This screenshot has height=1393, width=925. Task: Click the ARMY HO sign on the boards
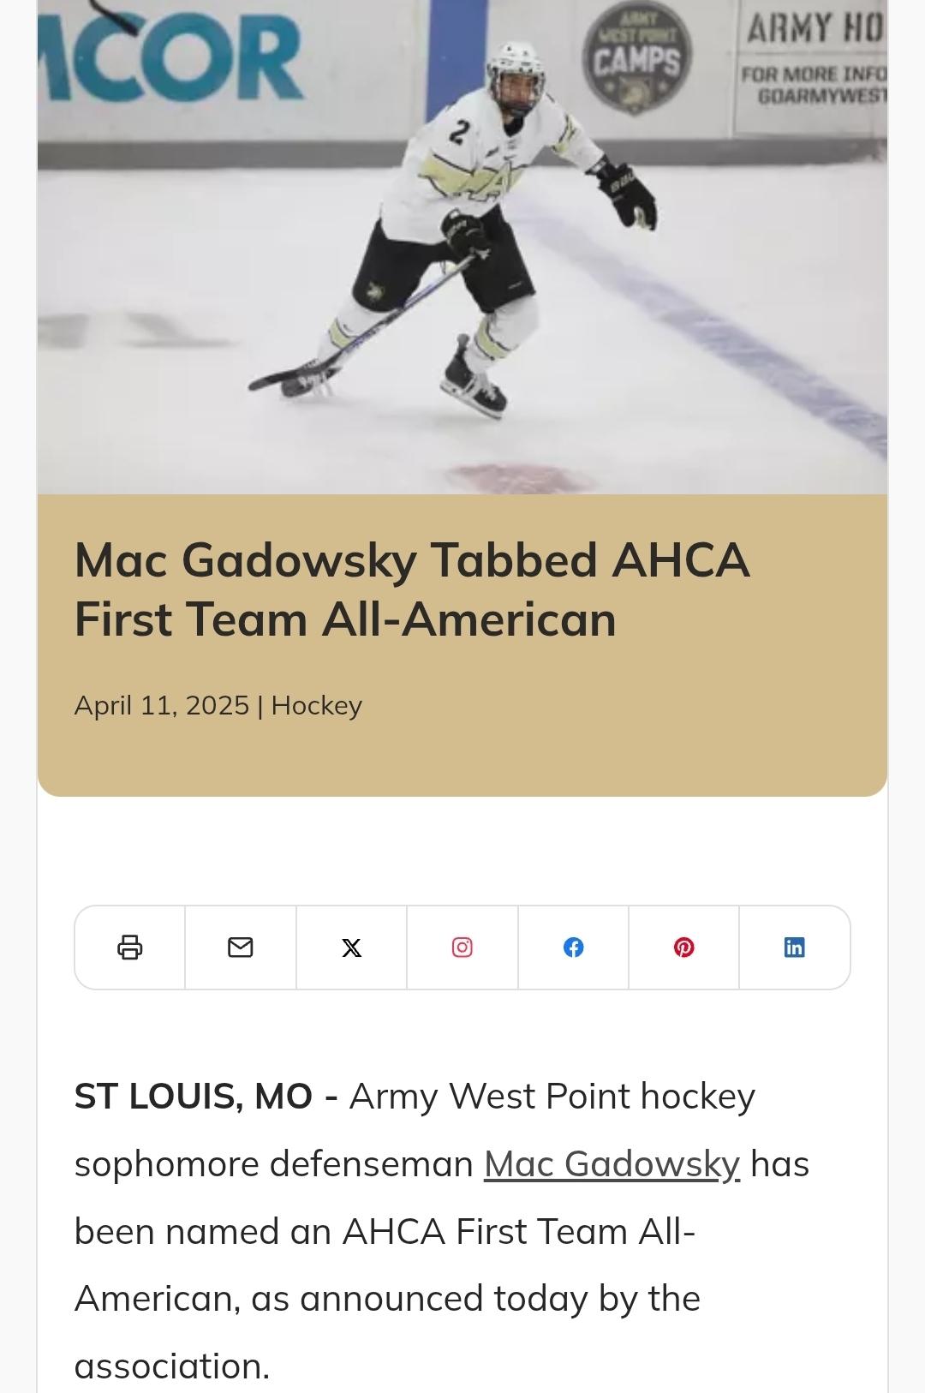[x=812, y=29]
